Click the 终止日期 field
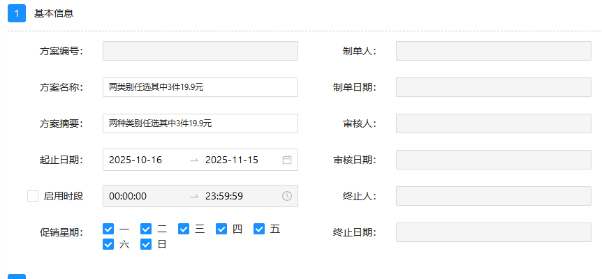Viewport: 602px width, 279px height. tap(493, 232)
